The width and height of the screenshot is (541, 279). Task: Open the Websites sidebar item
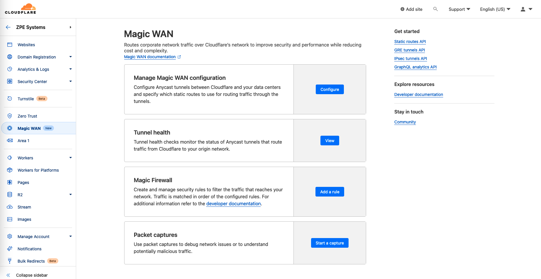coord(26,45)
